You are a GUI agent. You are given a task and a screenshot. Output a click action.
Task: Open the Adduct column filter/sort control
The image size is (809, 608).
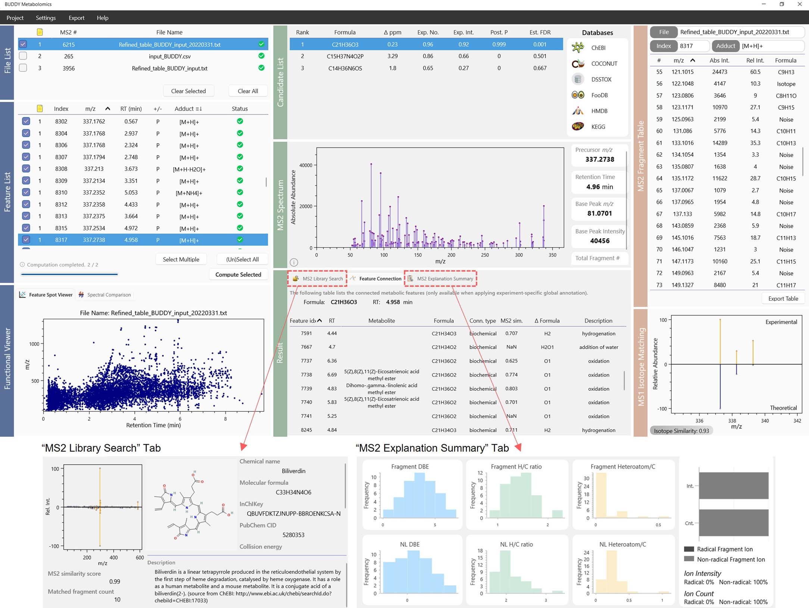(199, 109)
